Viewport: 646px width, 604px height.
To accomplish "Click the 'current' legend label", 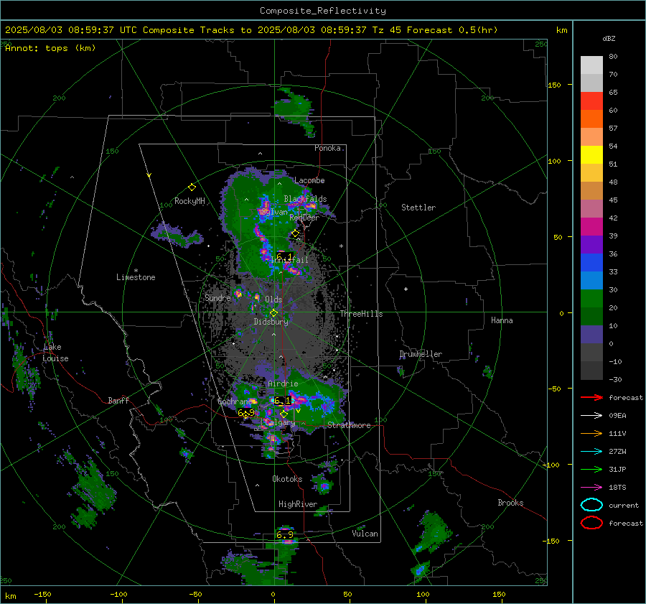I will [624, 505].
